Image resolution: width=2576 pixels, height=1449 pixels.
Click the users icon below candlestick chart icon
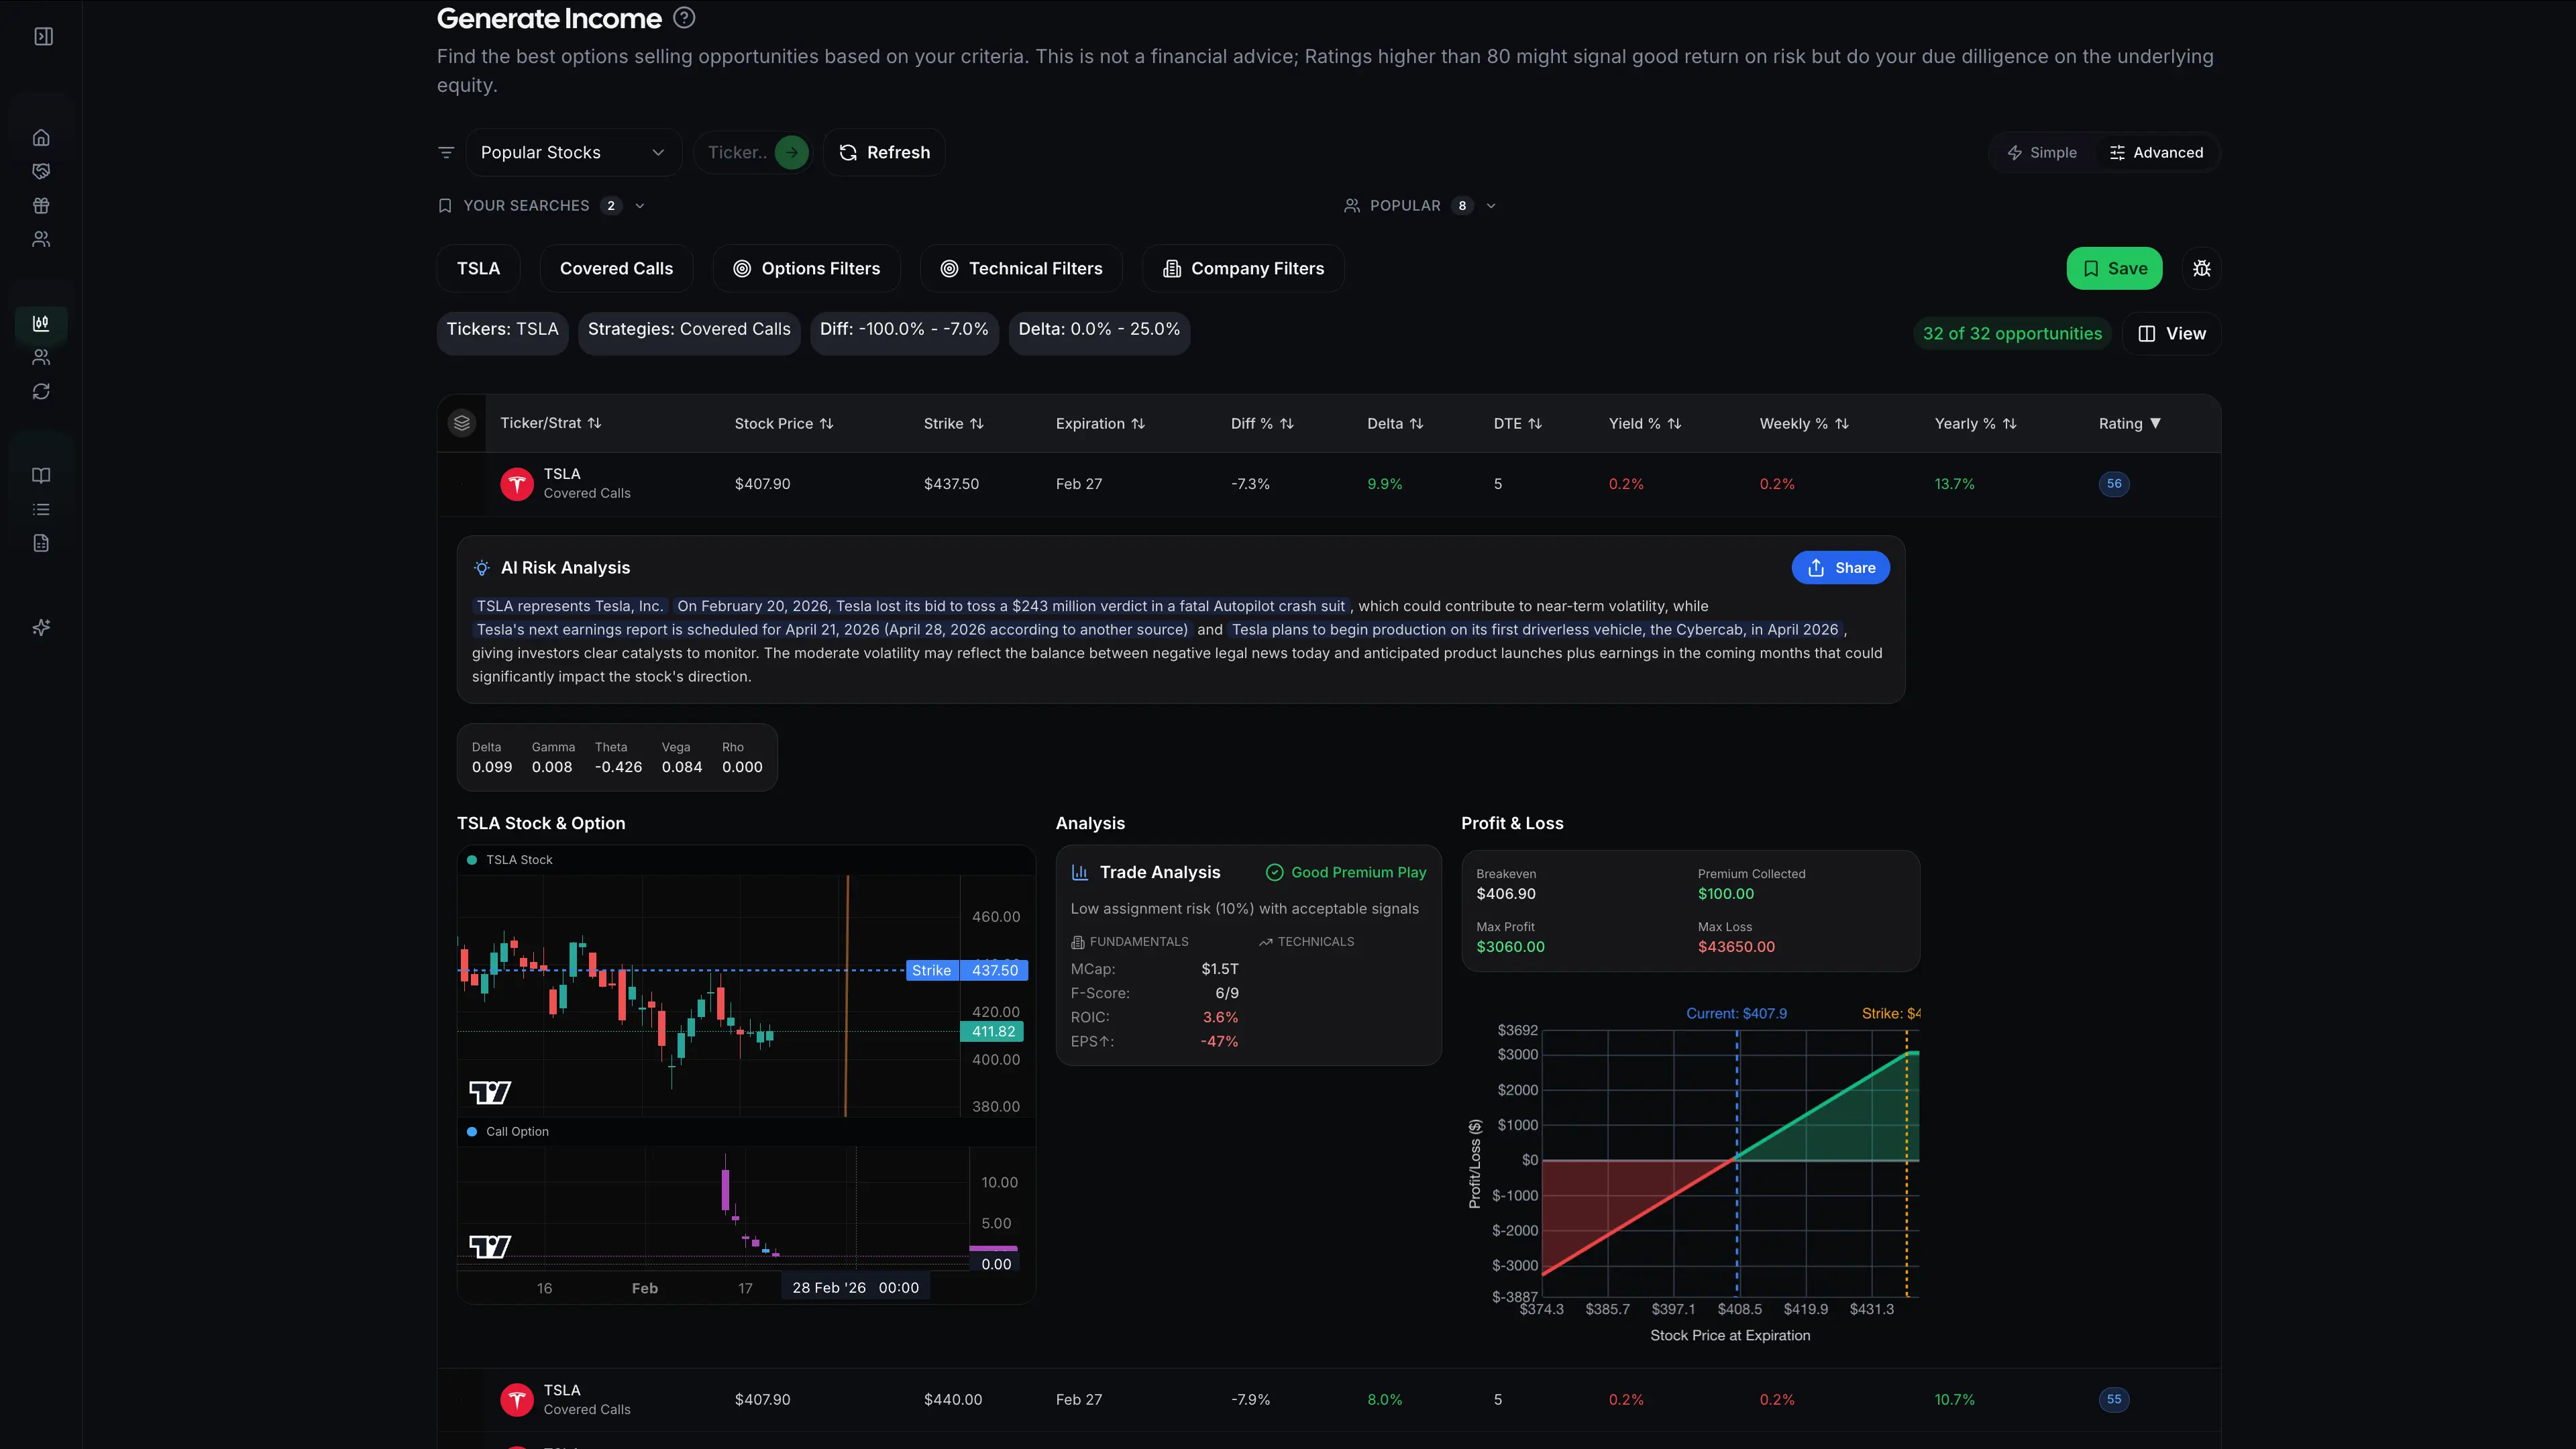[x=41, y=357]
